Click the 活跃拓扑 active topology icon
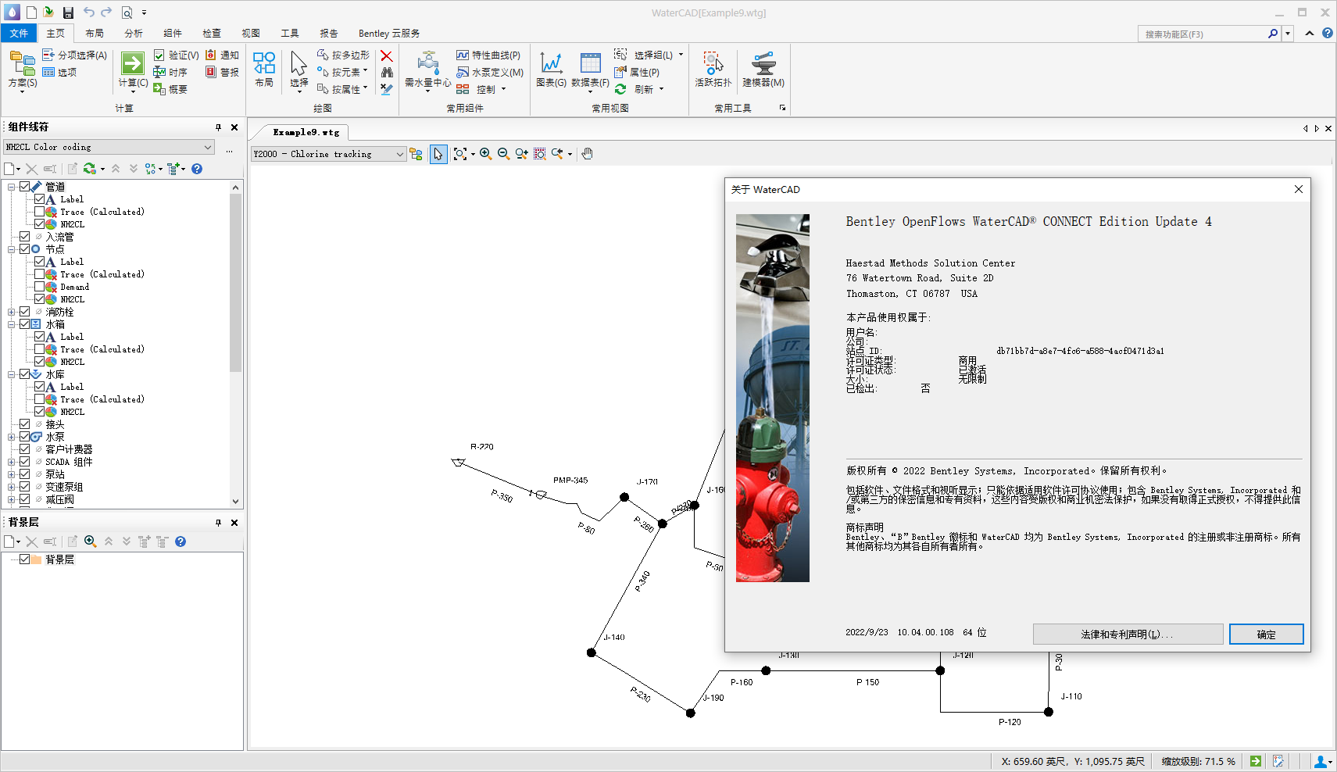Viewport: 1337px width, 772px height. coord(713,63)
